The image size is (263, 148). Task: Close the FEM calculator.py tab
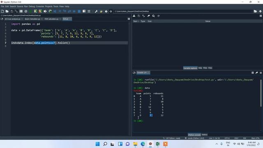click(x=60, y=19)
